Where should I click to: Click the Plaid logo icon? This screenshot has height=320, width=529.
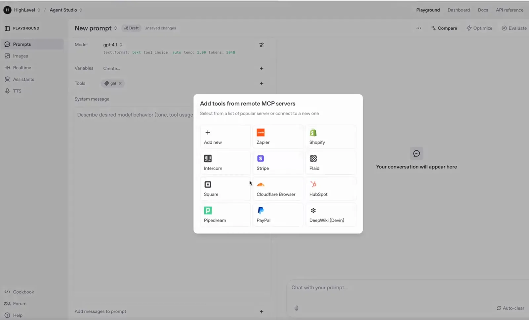click(313, 159)
